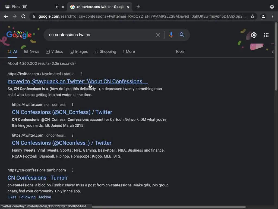This screenshot has height=209, width=278.
Task: Switch to News results
Action: tap(31, 51)
